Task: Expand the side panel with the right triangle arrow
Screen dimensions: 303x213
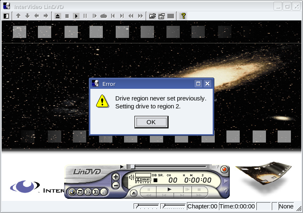Action: point(226,181)
